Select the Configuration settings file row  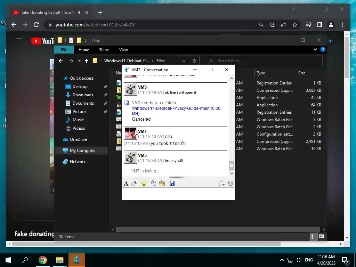[220, 134]
